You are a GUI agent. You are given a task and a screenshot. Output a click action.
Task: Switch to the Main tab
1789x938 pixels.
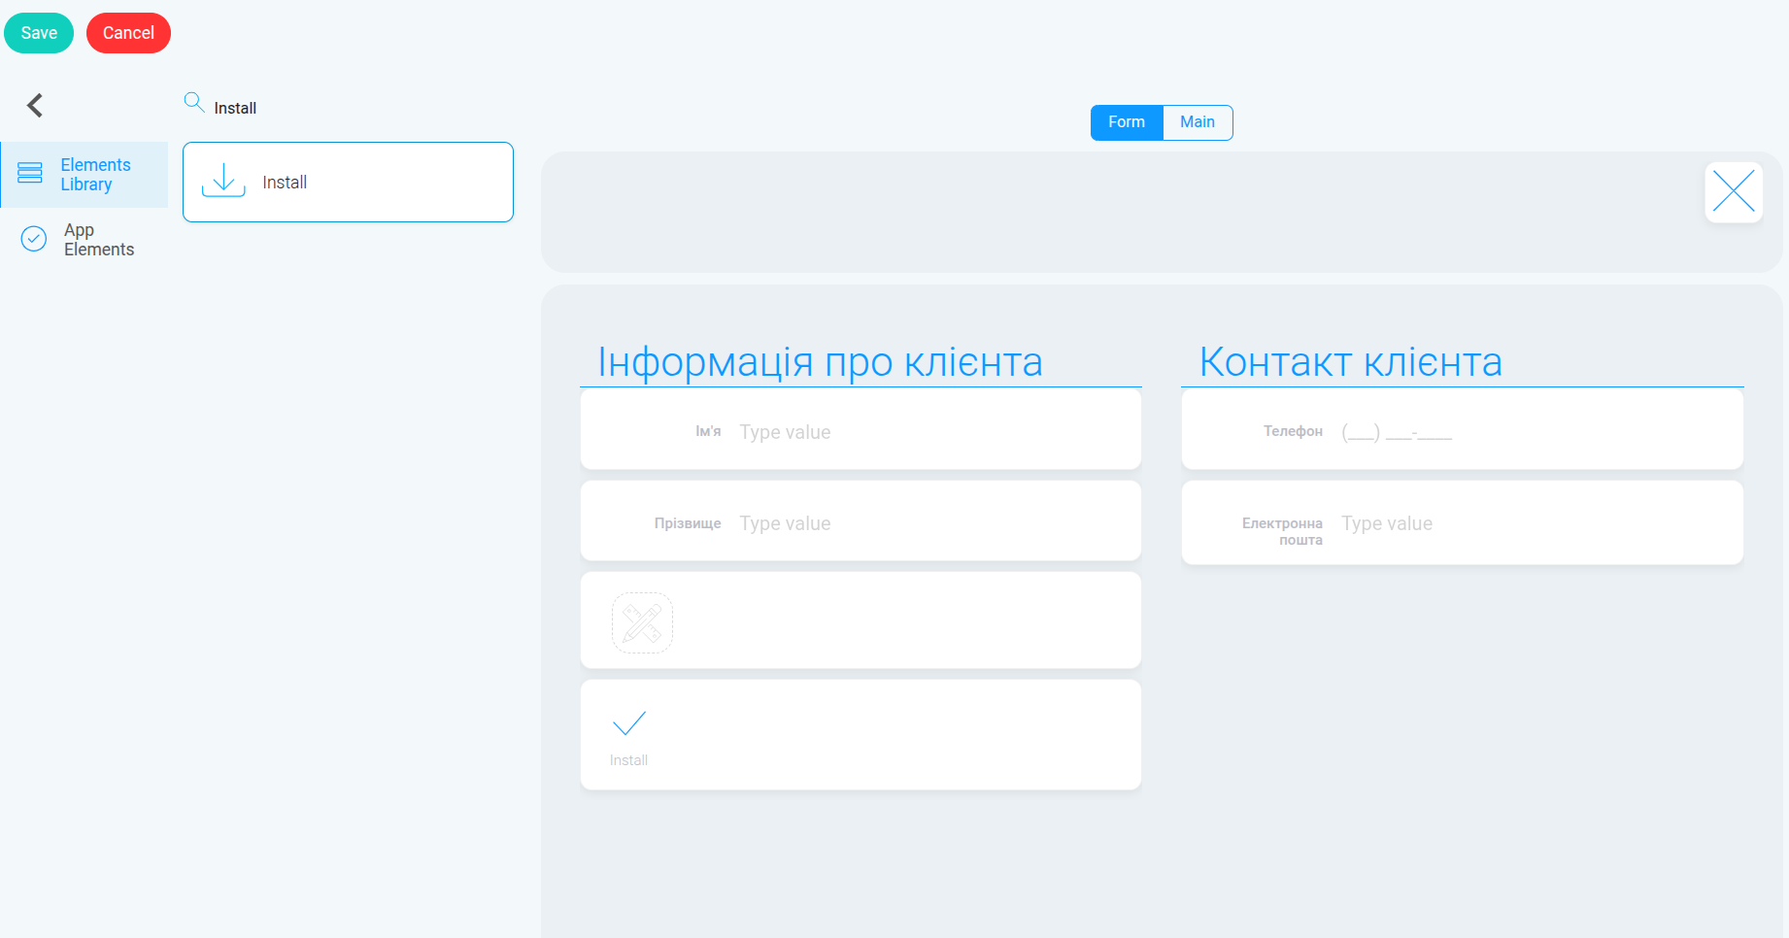[1198, 122]
